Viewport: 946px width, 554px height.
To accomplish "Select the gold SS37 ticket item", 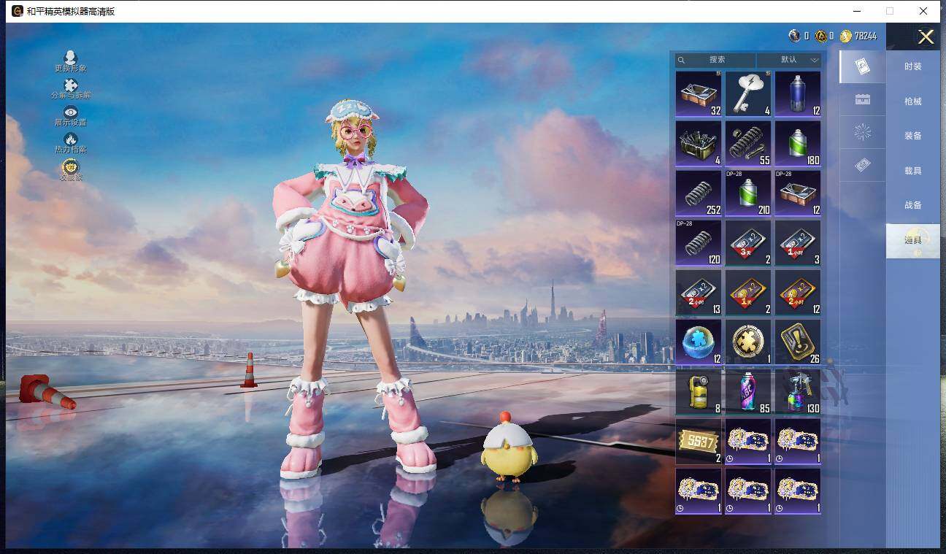I will point(699,442).
